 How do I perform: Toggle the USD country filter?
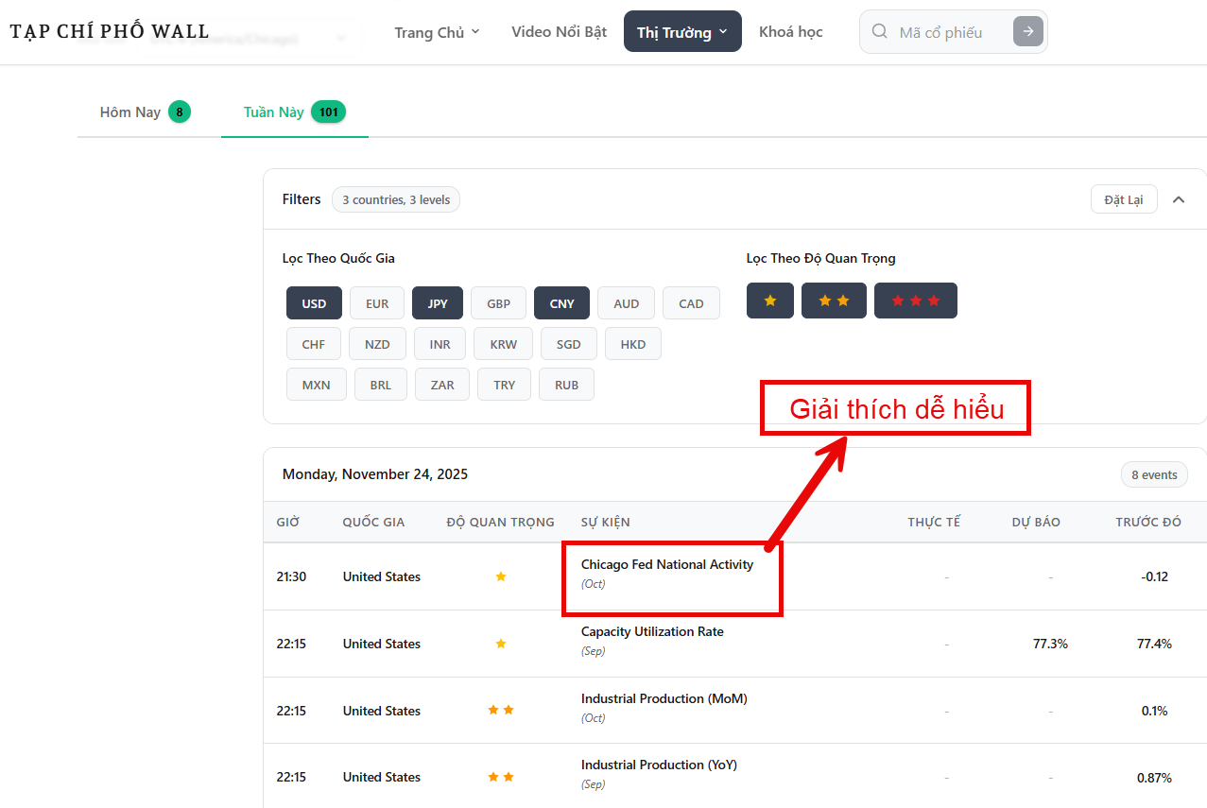coord(314,303)
